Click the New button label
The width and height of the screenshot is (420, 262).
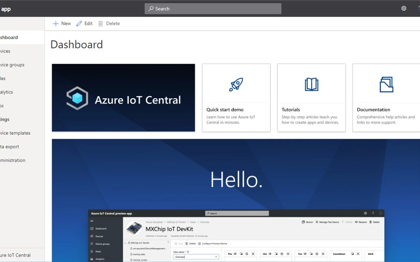(x=66, y=23)
